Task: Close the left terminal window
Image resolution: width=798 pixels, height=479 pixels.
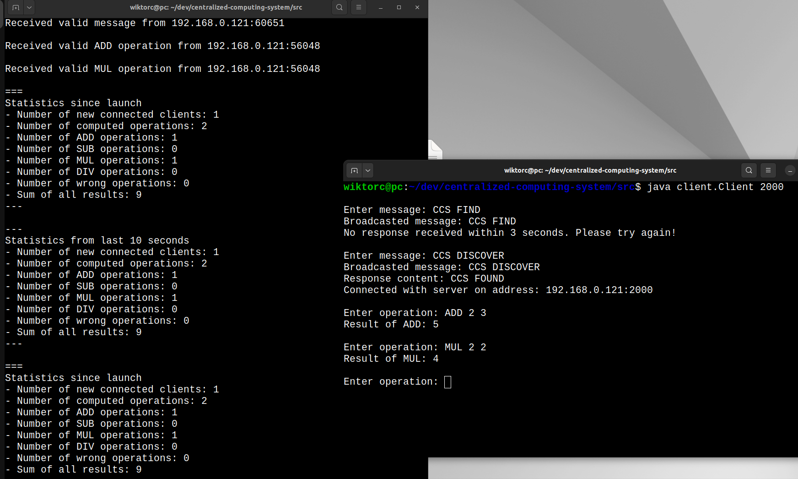Action: click(417, 7)
